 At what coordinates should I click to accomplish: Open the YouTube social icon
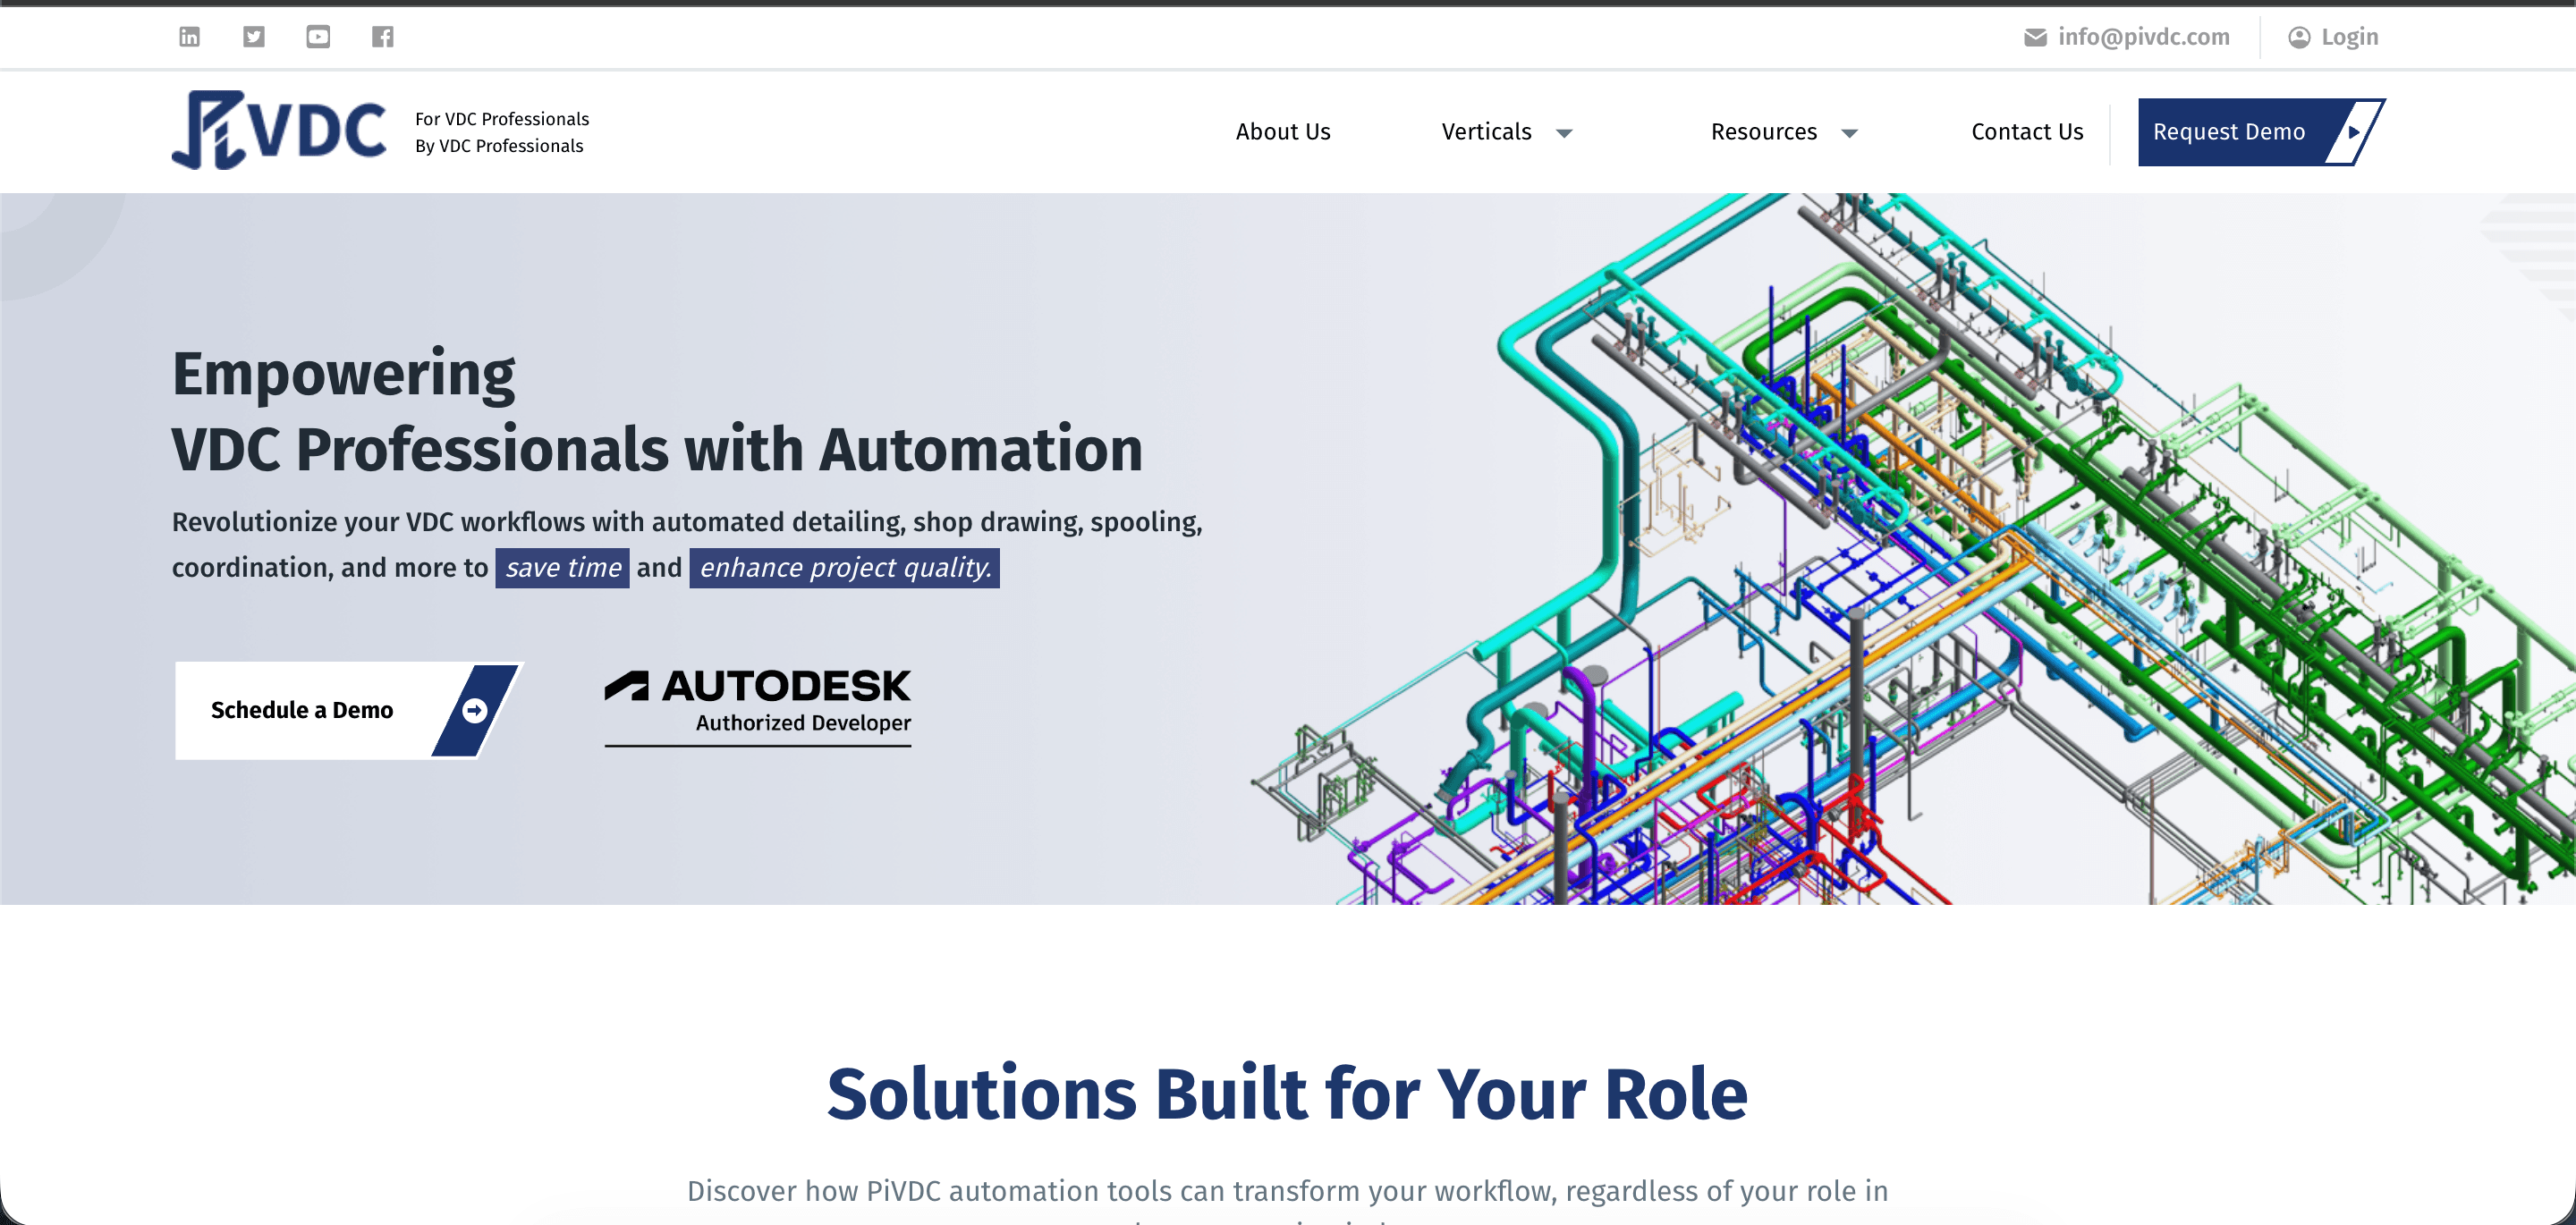(x=318, y=37)
